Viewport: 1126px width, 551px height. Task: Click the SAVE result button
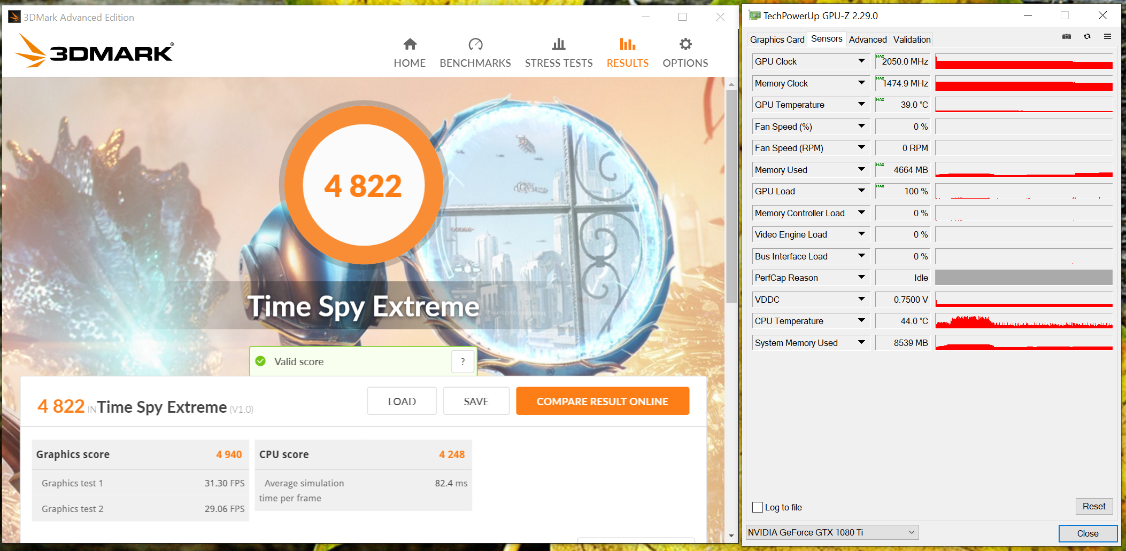pos(476,401)
